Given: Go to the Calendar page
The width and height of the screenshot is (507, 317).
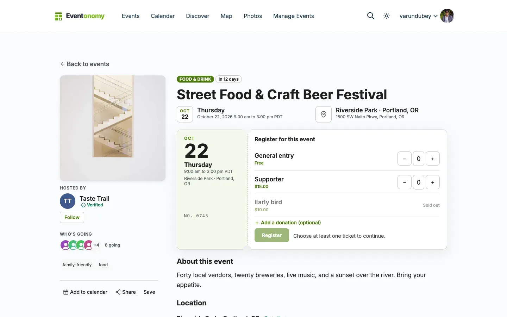Looking at the screenshot, I should [x=163, y=16].
